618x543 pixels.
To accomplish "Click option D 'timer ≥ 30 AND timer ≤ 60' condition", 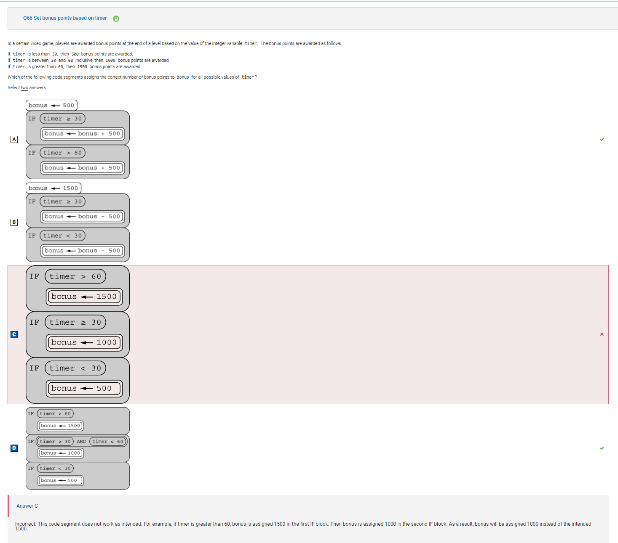I will pos(82,442).
